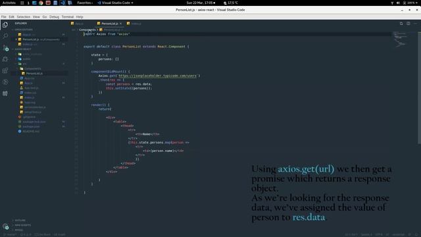This screenshot has height=237, width=421.
Task: Close the PersonList.js editor tab
Action: point(120,24)
